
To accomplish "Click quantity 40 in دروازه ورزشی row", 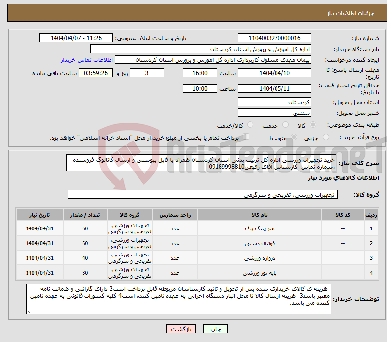I will 85,258.
